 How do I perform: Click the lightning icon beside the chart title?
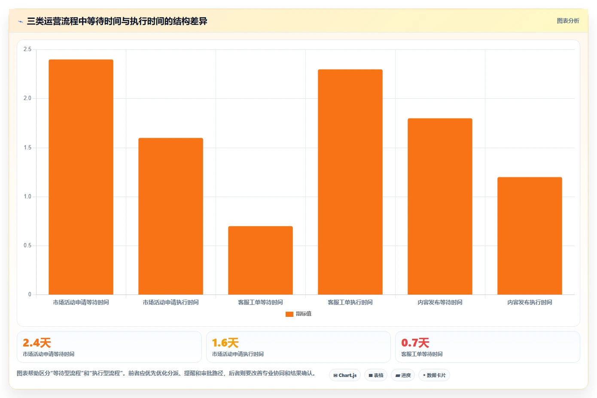point(20,21)
